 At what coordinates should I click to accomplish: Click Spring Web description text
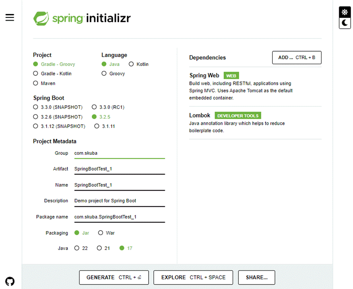point(241,91)
